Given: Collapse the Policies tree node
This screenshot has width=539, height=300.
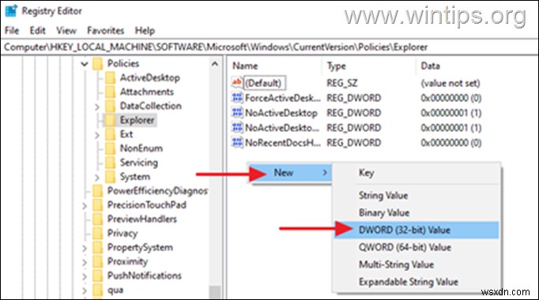Looking at the screenshot, I should 85,64.
